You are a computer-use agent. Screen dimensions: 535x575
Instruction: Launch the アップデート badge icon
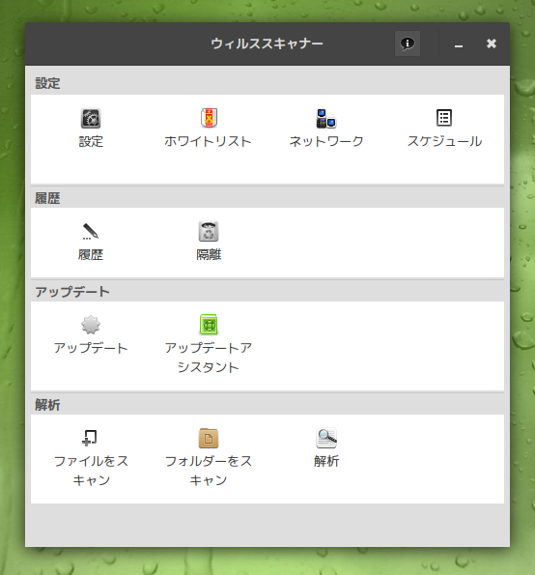pos(91,325)
